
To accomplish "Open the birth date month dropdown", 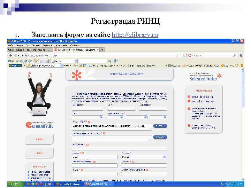I will point(145,117).
